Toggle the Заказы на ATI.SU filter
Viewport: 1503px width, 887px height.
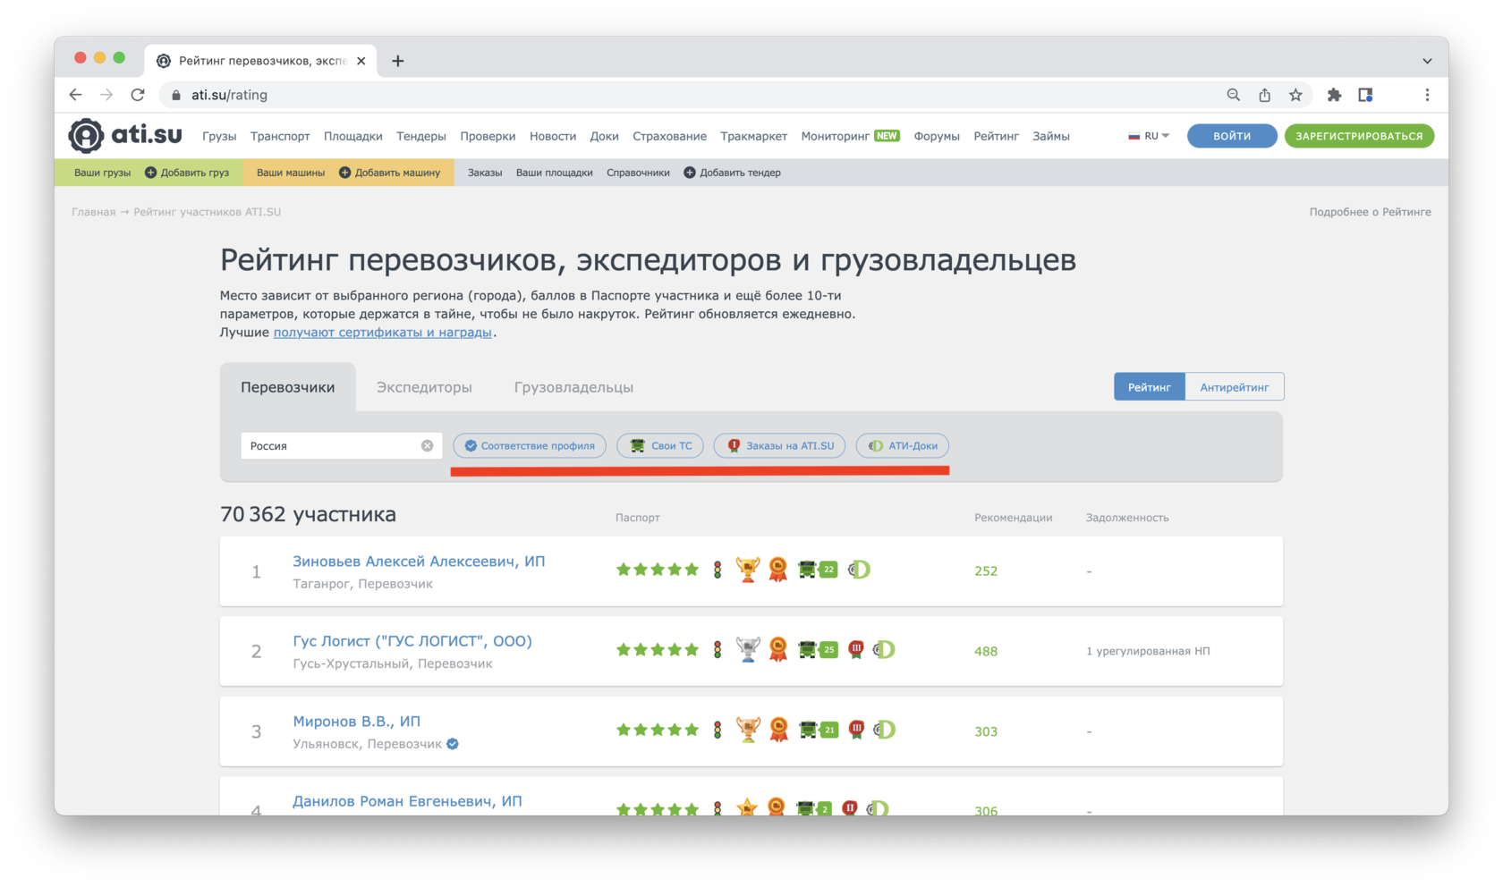point(779,445)
